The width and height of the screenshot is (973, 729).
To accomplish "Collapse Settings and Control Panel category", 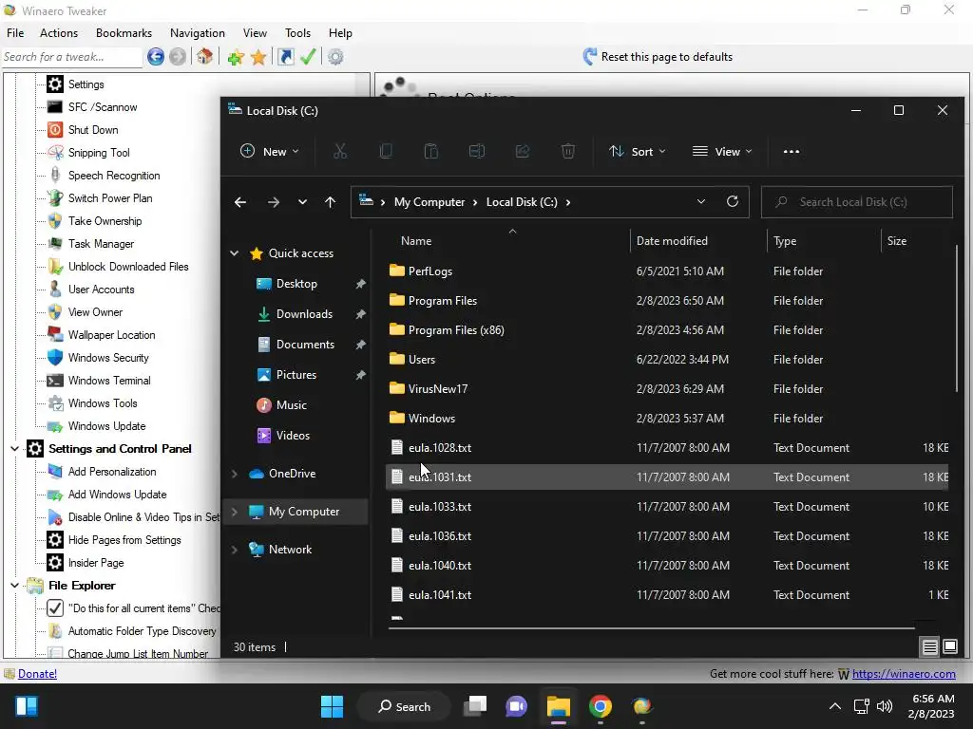I will tap(14, 449).
